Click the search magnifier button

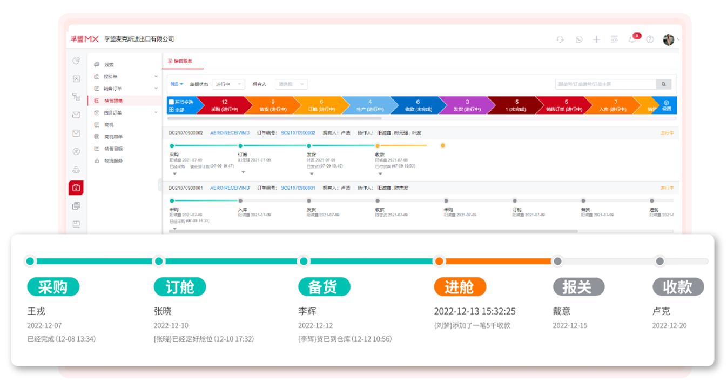663,84
